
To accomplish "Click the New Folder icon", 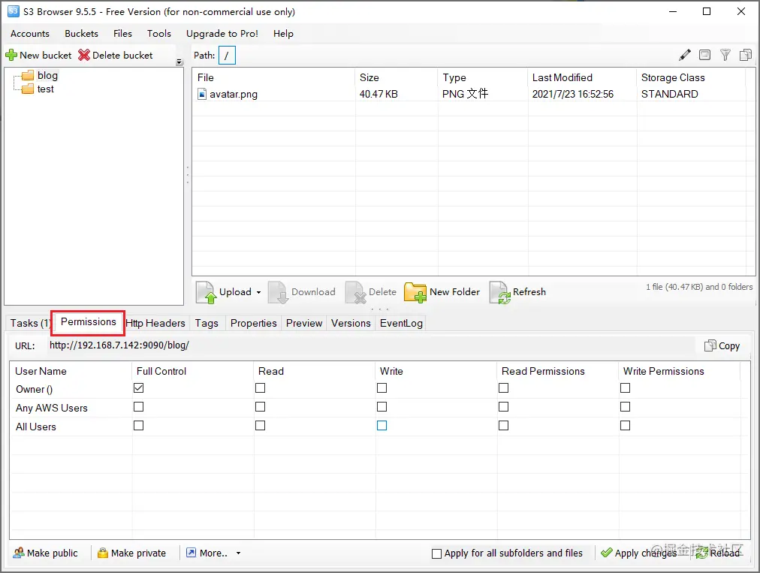I will click(x=415, y=292).
